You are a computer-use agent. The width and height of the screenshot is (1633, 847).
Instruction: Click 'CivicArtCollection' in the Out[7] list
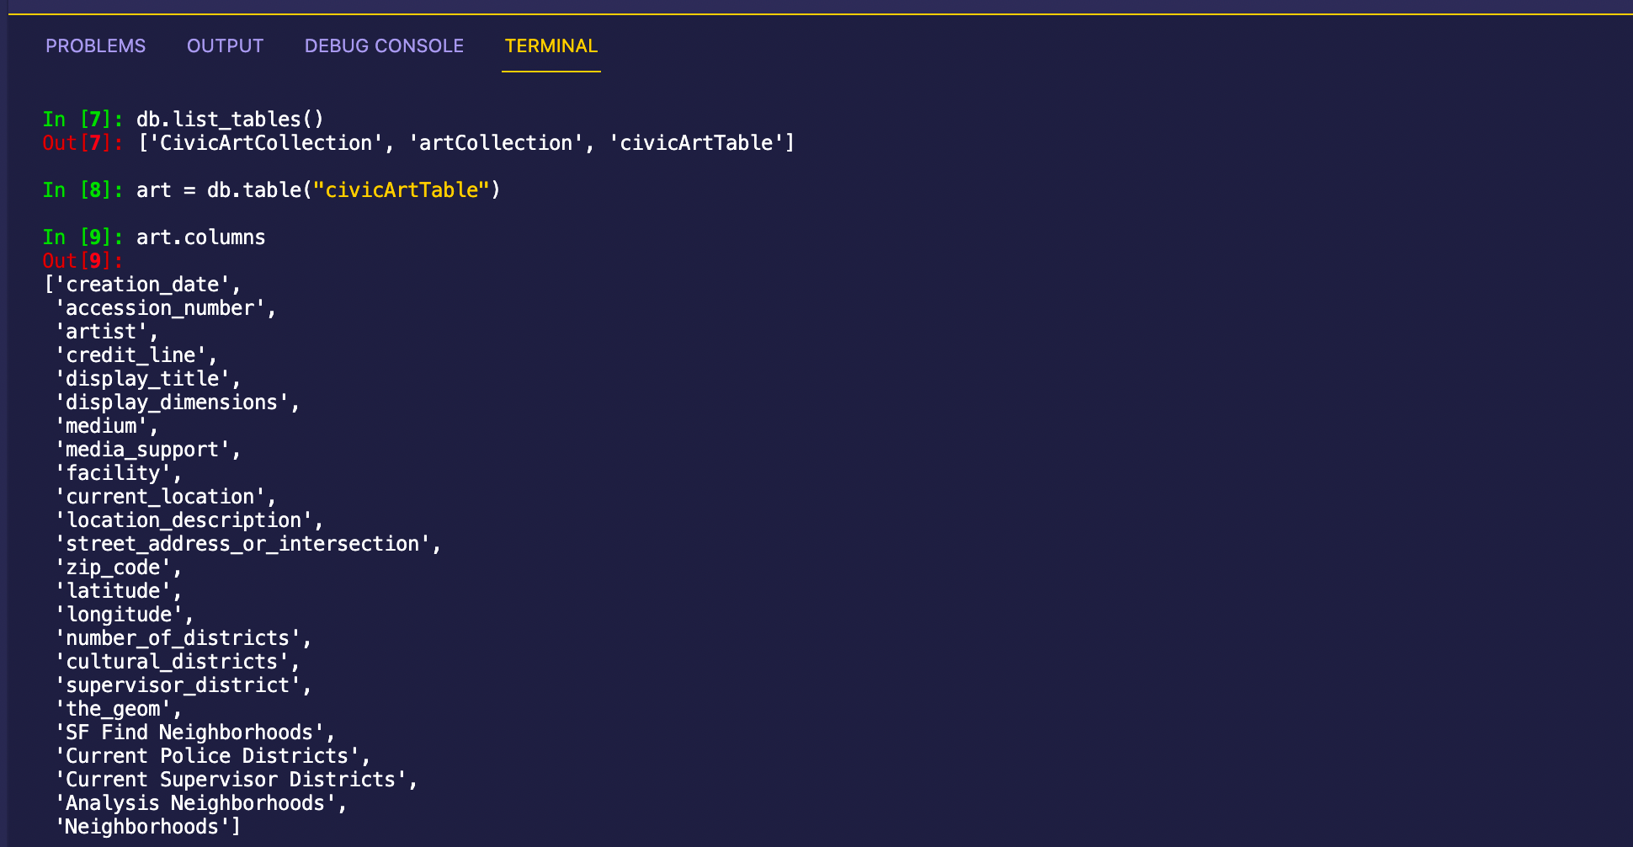point(265,143)
